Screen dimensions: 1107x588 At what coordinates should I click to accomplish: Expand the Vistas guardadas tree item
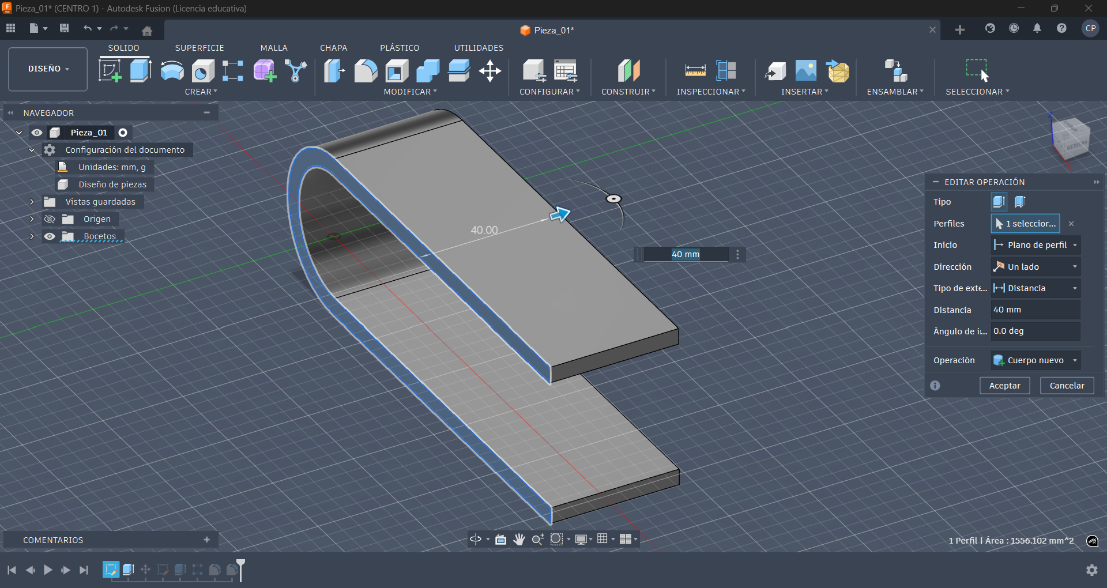32,201
